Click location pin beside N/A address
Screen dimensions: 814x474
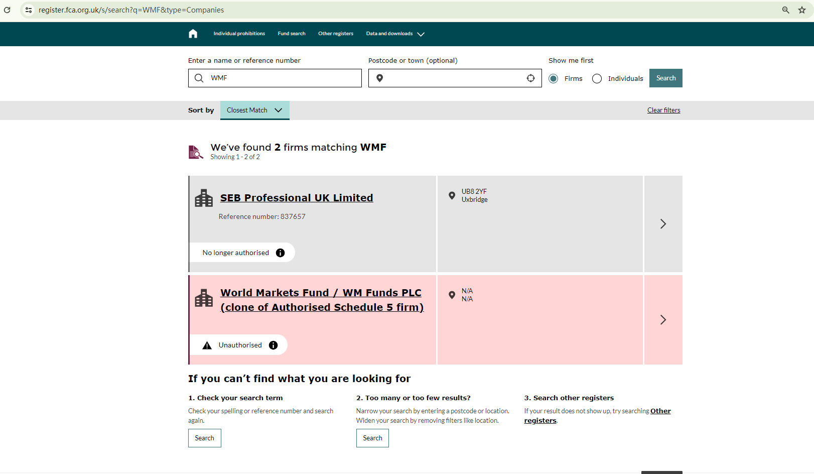[x=452, y=295]
